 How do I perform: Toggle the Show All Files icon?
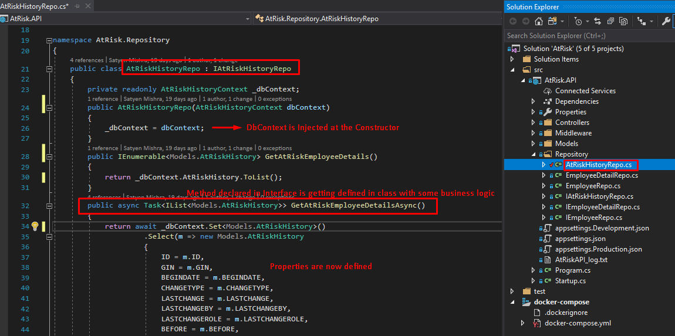pyautogui.click(x=623, y=21)
